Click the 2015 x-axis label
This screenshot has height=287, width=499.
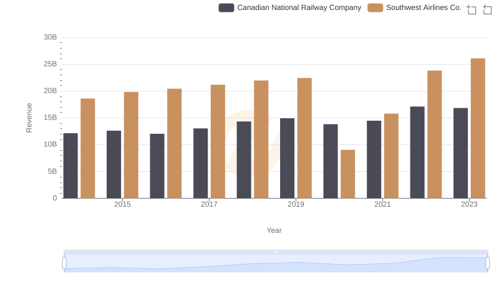(x=122, y=204)
